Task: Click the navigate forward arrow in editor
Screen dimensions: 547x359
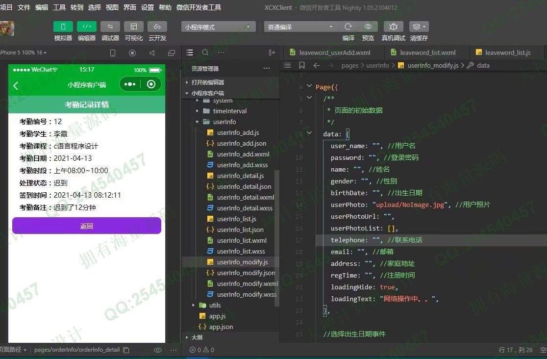Action: tap(330, 65)
